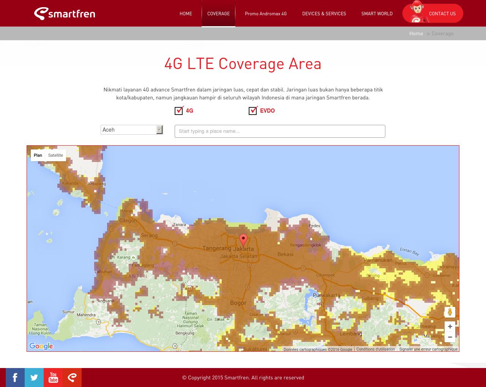The image size is (486, 387).
Task: Follow the Home breadcrumb link
Action: (416, 33)
